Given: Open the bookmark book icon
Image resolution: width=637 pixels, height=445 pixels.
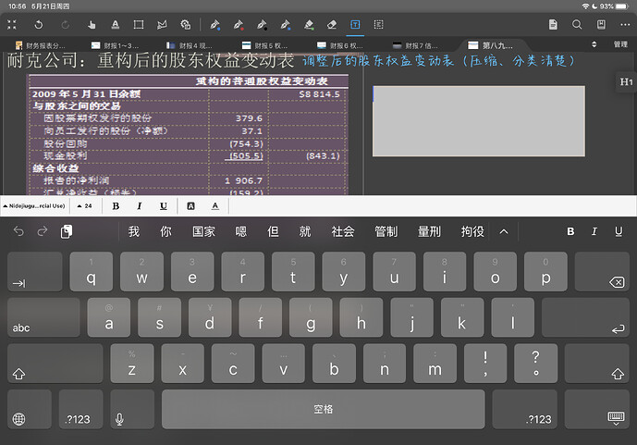Looking at the screenshot, I should tap(601, 25).
